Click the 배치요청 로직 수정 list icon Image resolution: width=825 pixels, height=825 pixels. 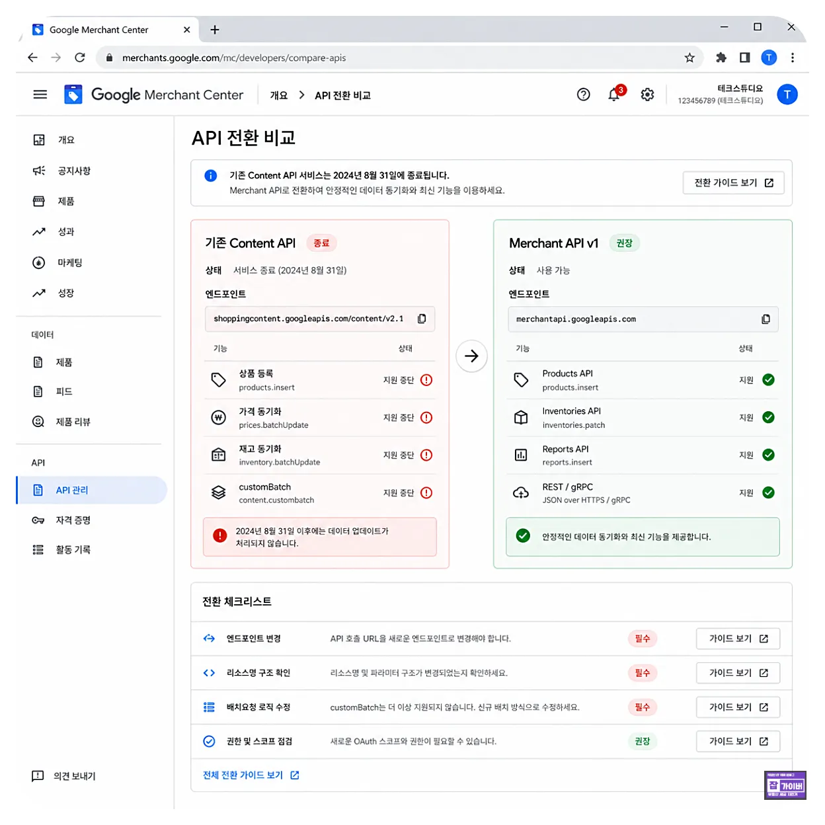tap(209, 707)
